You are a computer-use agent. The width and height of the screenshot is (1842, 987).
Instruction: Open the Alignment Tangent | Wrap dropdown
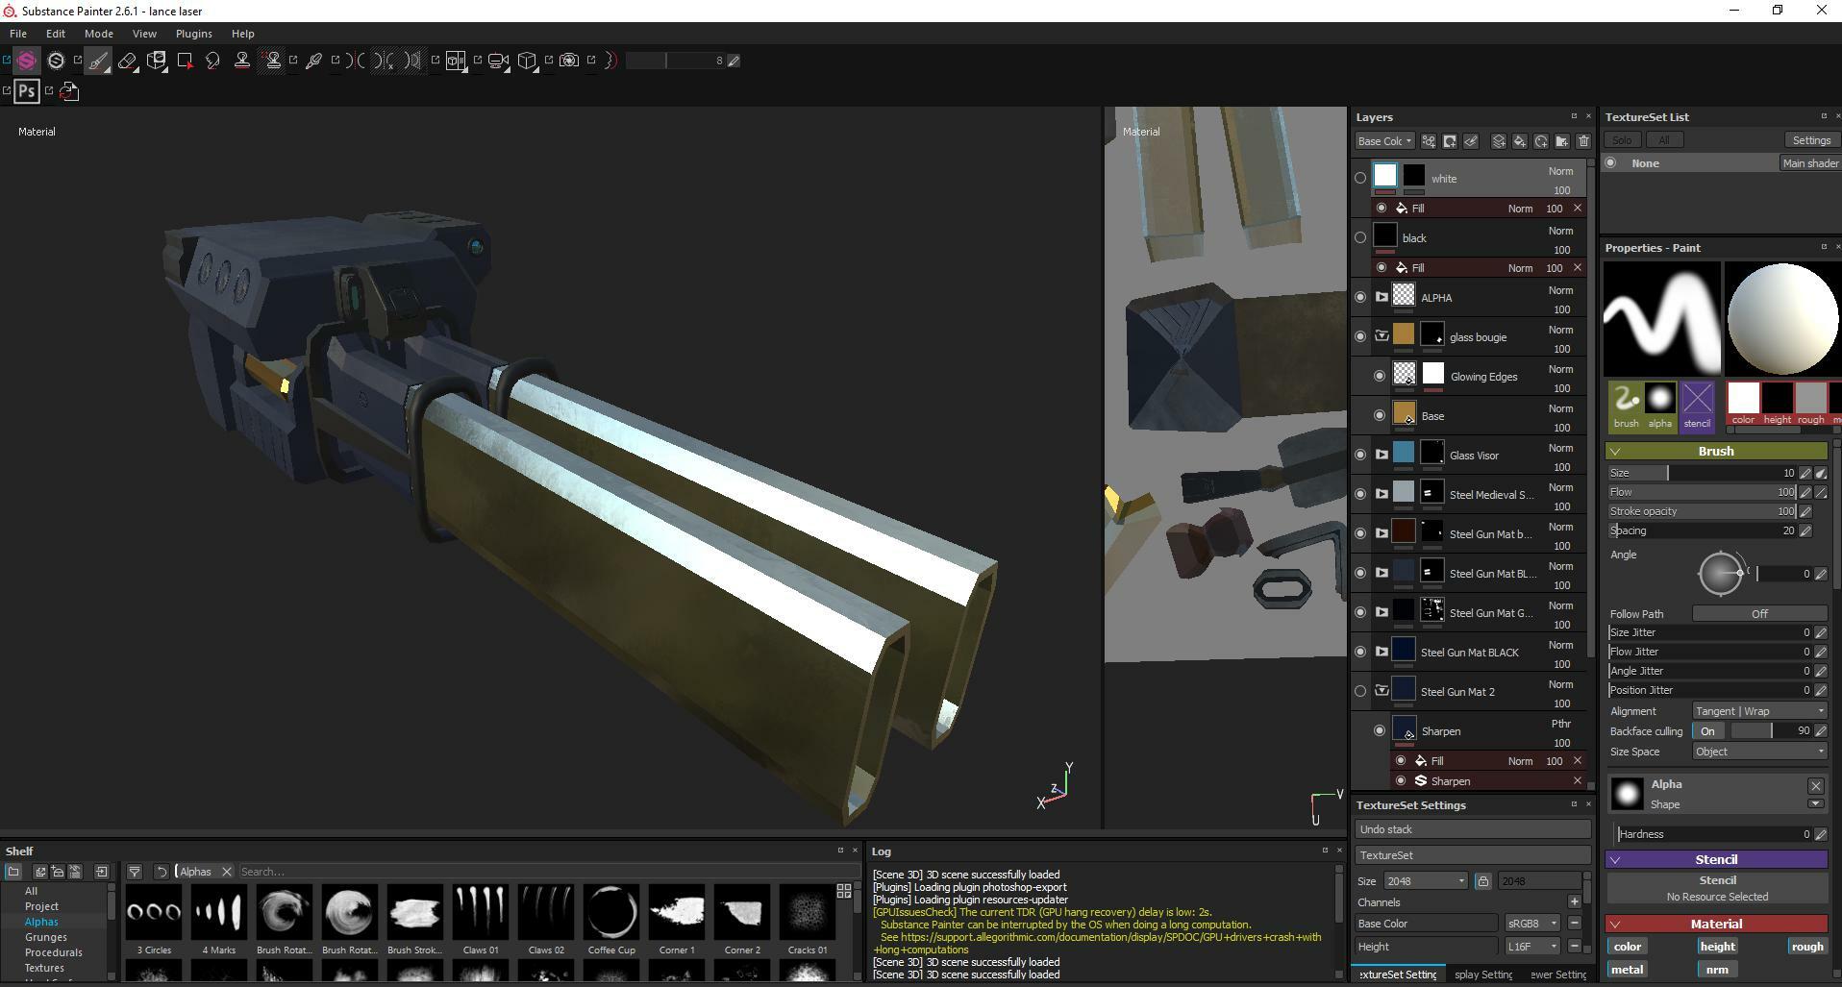click(1758, 711)
